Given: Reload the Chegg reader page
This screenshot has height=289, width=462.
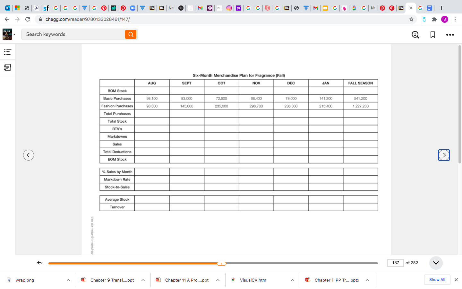Looking at the screenshot, I should 28,19.
